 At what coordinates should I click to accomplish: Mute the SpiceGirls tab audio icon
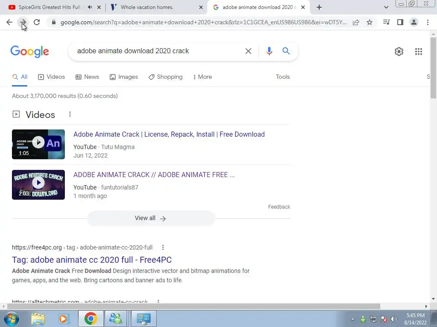coord(90,7)
